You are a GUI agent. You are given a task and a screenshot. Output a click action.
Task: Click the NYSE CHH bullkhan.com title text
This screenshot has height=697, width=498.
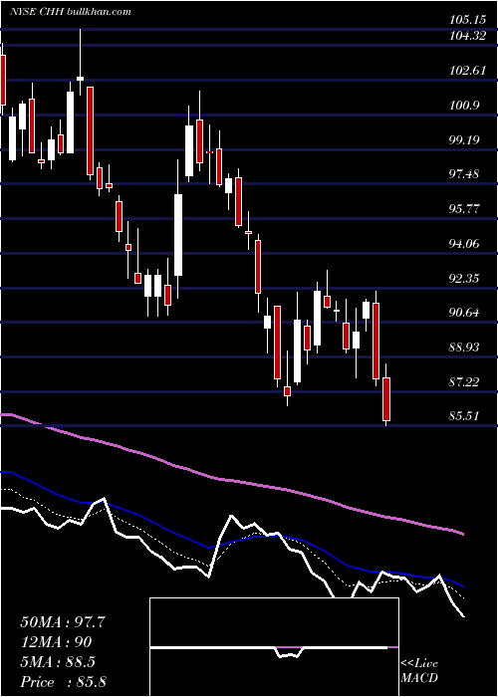click(71, 12)
